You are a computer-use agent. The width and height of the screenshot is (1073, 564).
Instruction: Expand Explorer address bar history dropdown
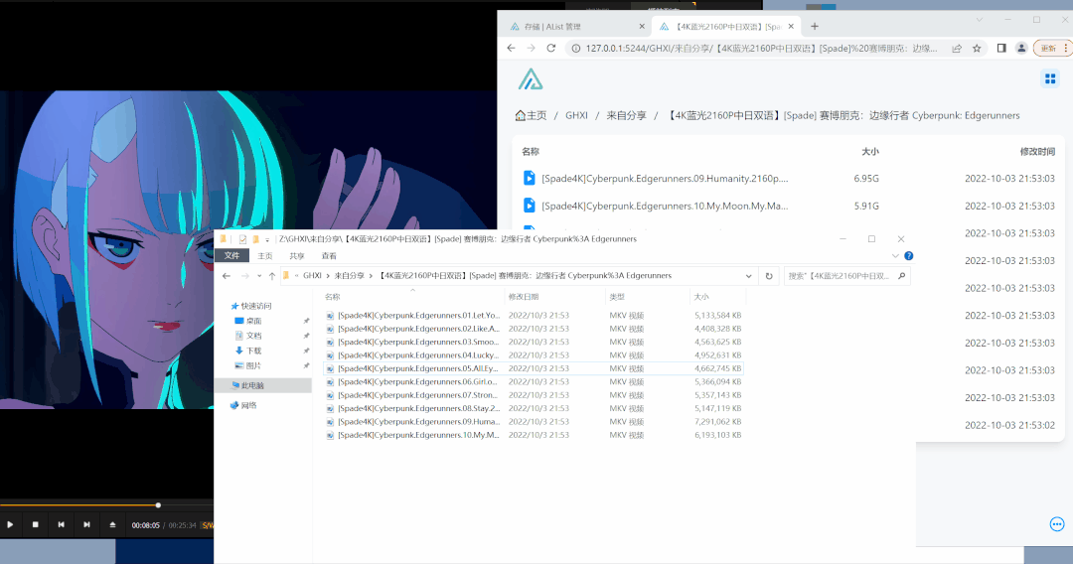coord(749,276)
